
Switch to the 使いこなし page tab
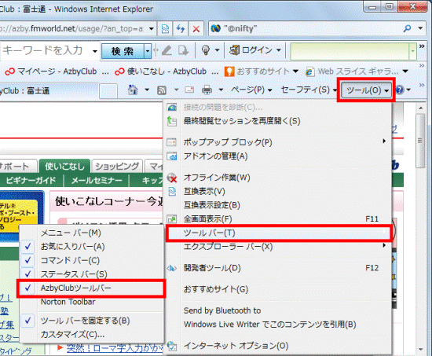point(64,167)
